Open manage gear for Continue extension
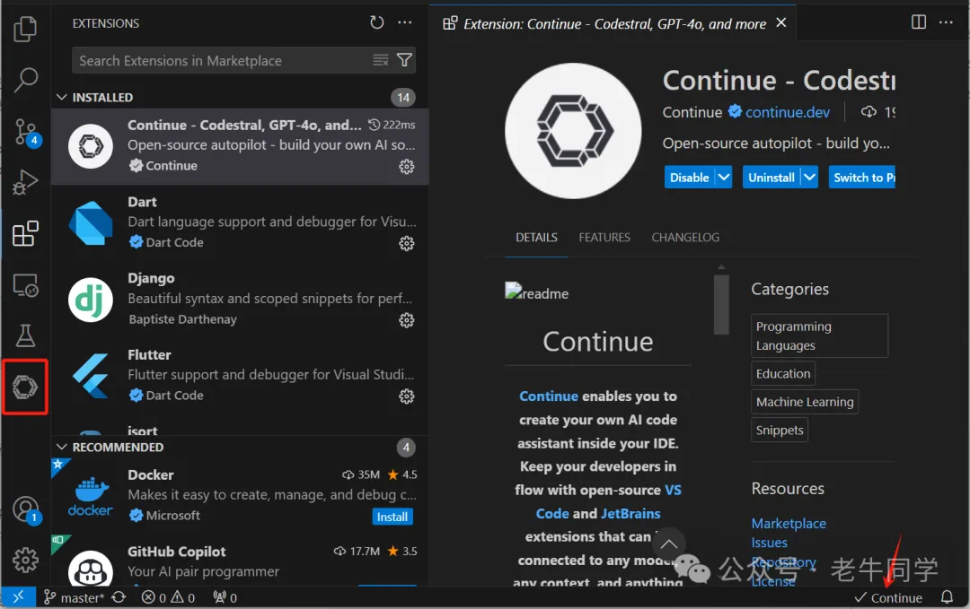The width and height of the screenshot is (970, 609). [407, 166]
